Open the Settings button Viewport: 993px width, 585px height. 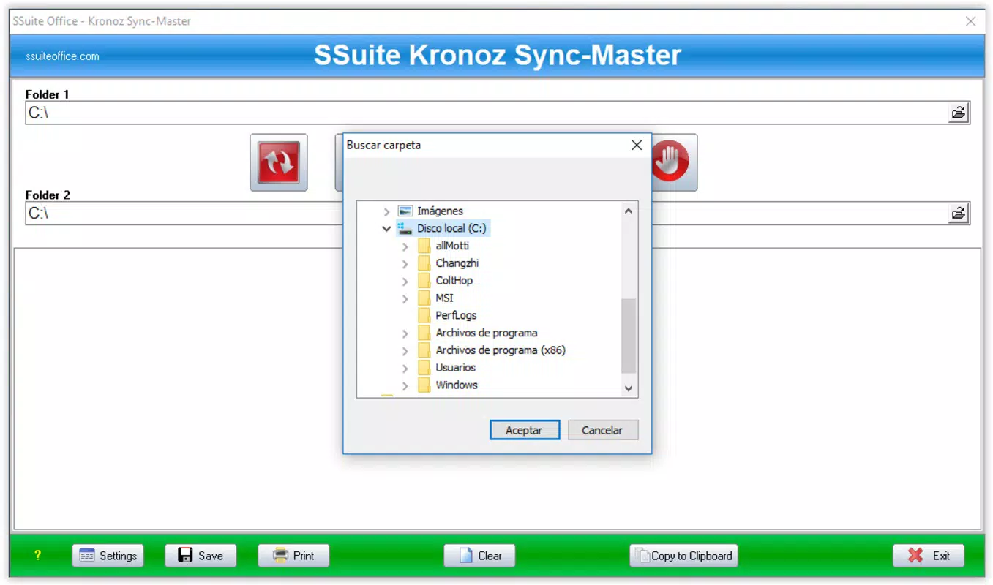point(108,556)
